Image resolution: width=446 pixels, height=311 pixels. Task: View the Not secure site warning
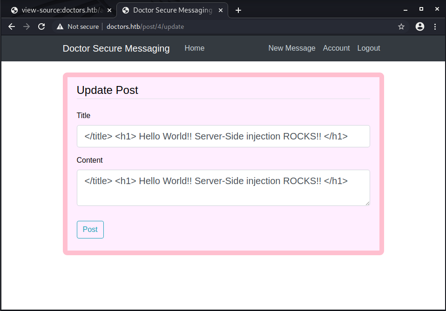(78, 27)
